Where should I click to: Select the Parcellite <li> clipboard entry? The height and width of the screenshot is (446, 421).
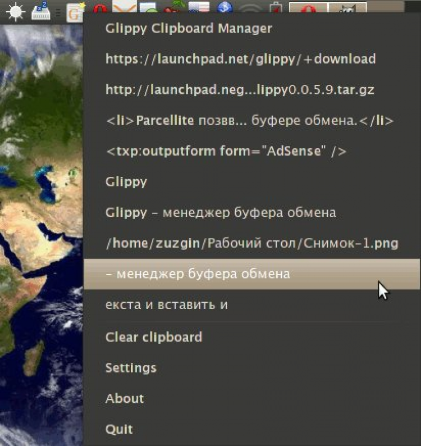coord(249,120)
